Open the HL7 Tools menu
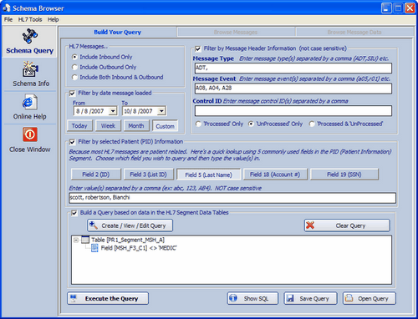 coord(30,19)
